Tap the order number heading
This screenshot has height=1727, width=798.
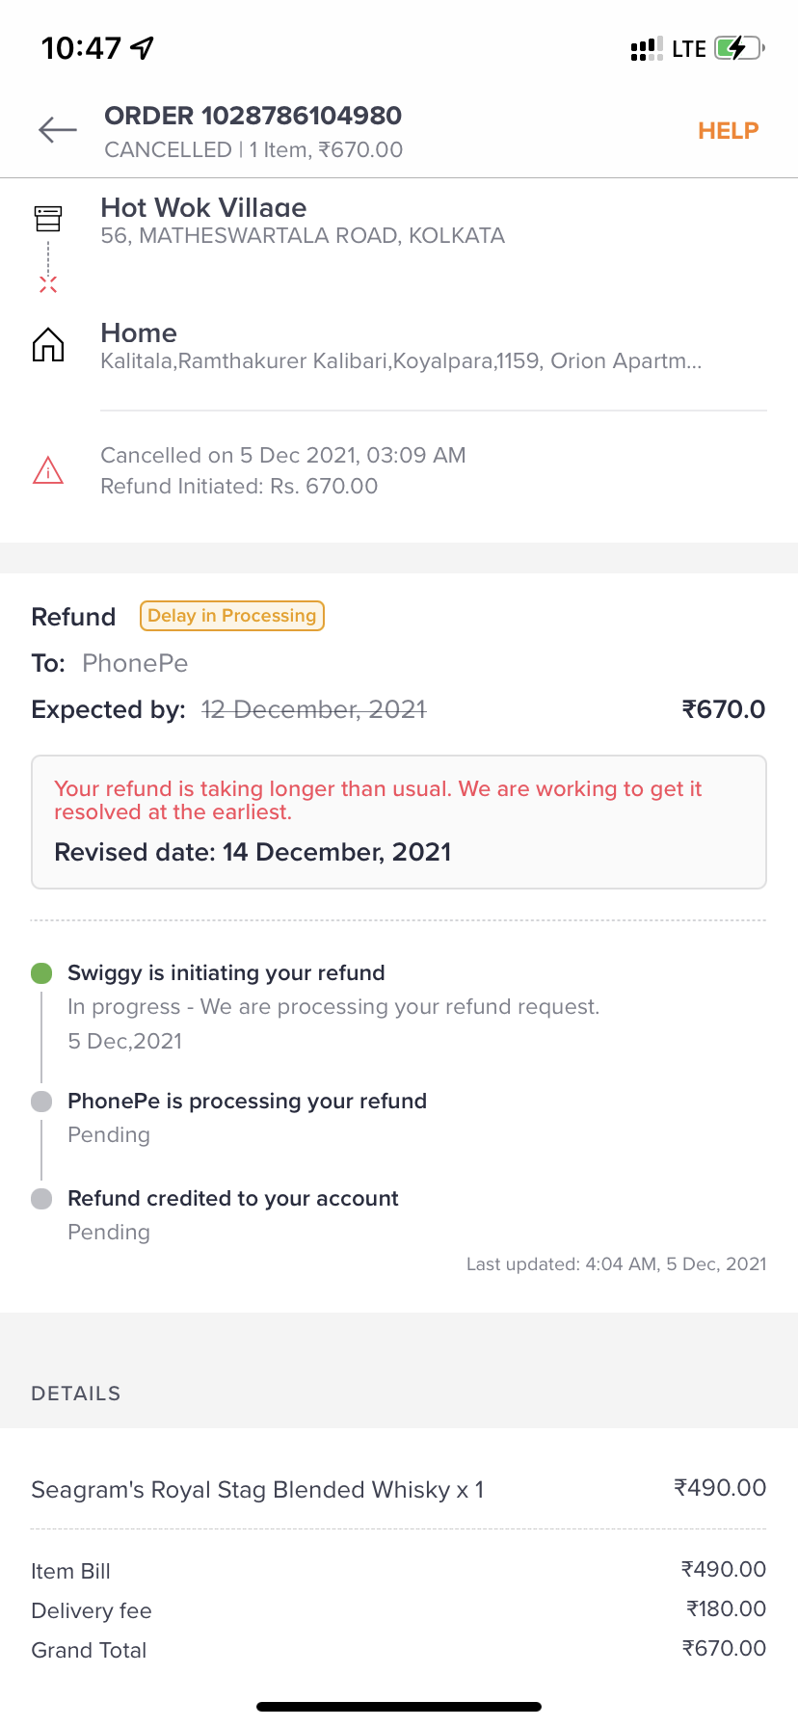[253, 116]
